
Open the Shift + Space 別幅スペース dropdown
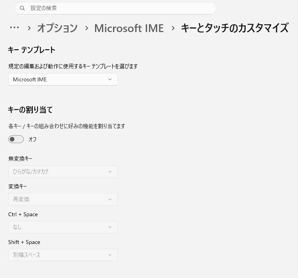pos(63,255)
